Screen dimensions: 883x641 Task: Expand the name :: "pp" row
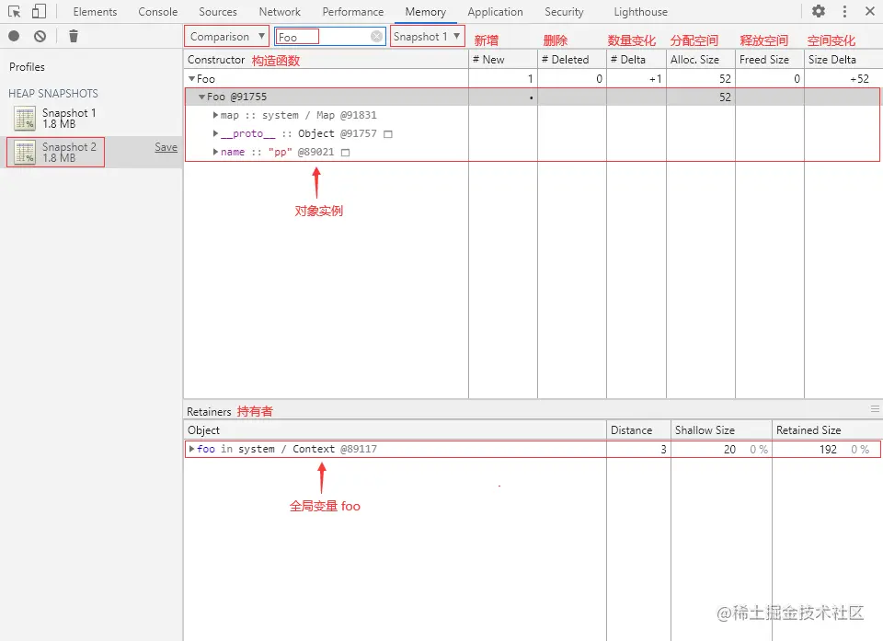pos(215,152)
